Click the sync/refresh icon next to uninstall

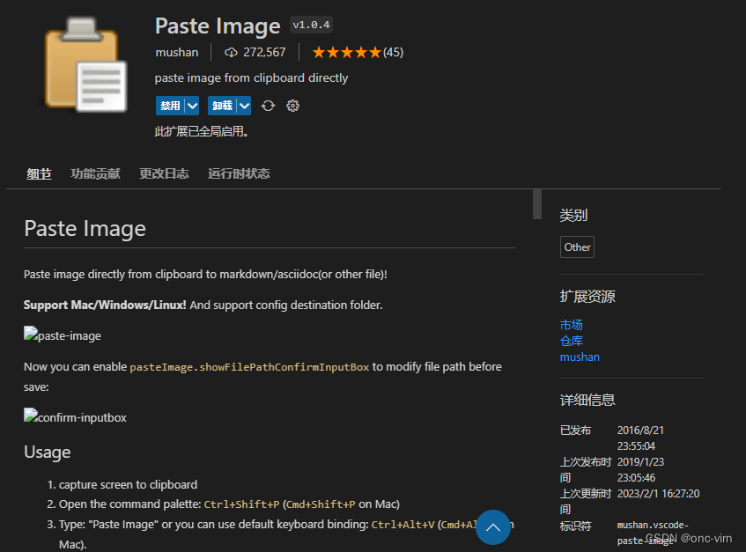(x=269, y=106)
